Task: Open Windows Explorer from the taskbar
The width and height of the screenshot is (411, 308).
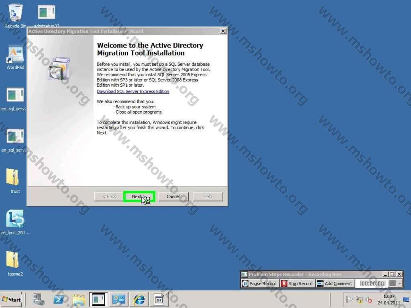Action: (79, 300)
